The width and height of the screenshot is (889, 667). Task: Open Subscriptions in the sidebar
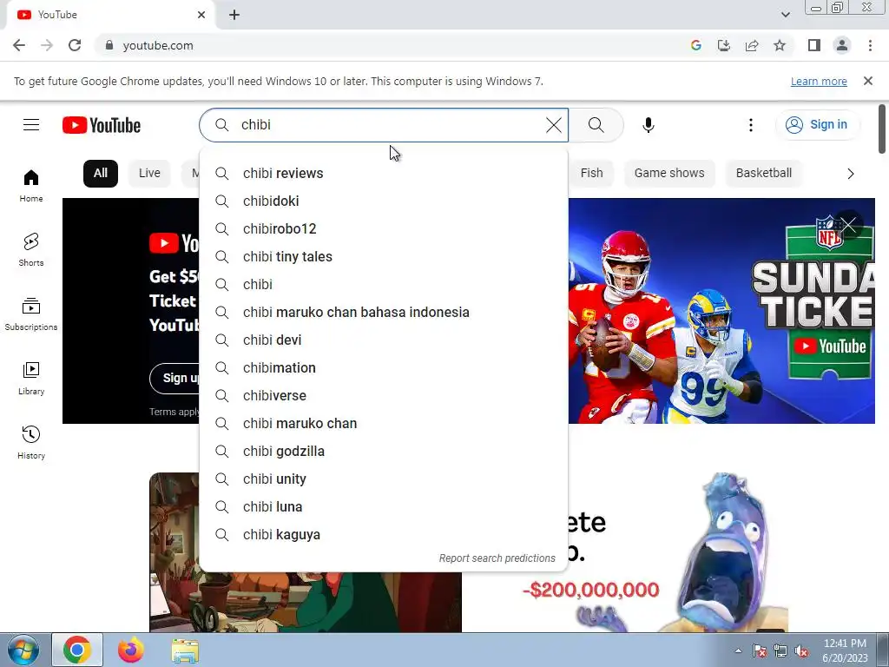click(x=31, y=314)
